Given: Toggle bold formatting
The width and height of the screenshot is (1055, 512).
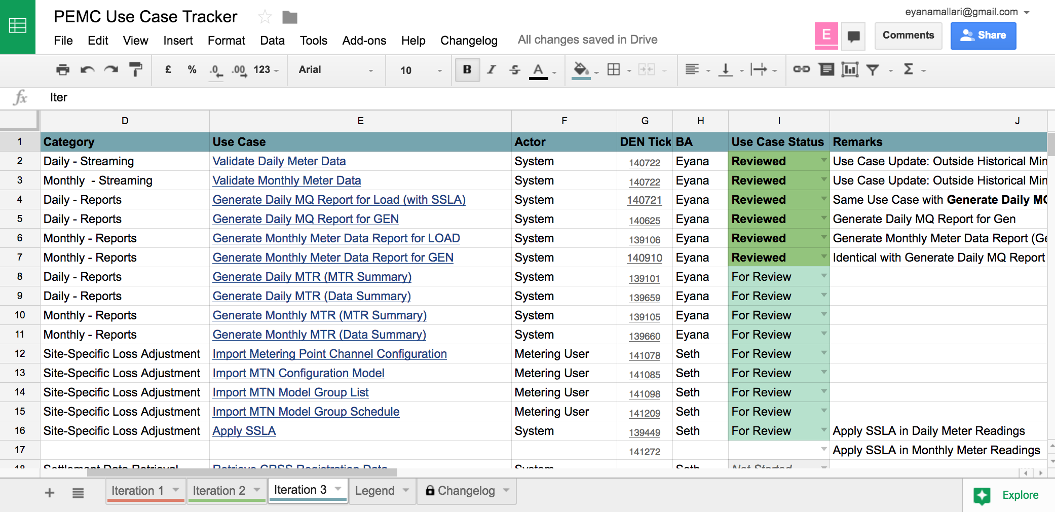Looking at the screenshot, I should click(467, 69).
